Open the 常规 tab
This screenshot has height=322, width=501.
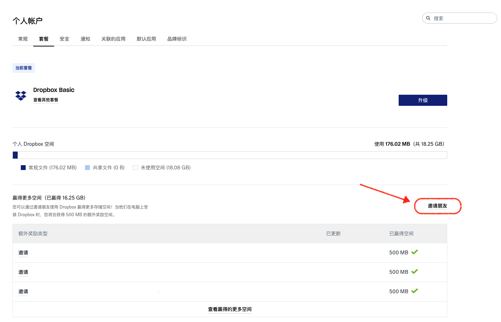[23, 39]
